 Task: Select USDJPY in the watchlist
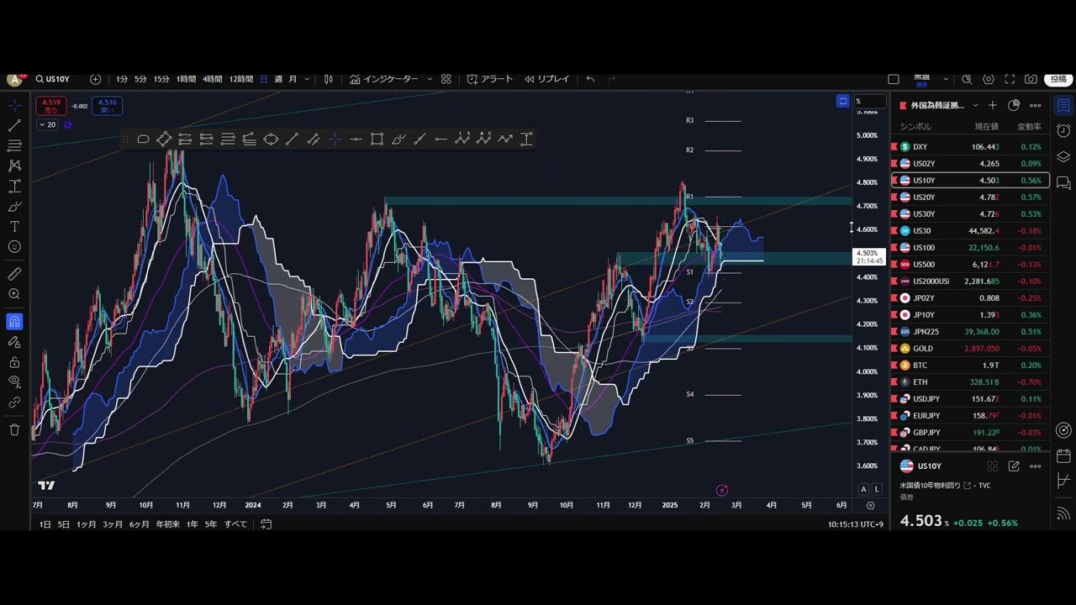pyautogui.click(x=926, y=399)
